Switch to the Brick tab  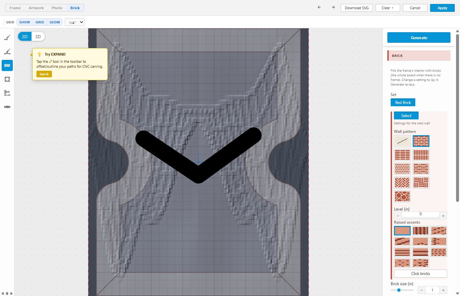[75, 8]
